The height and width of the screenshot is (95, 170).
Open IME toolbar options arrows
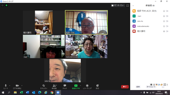point(167,85)
